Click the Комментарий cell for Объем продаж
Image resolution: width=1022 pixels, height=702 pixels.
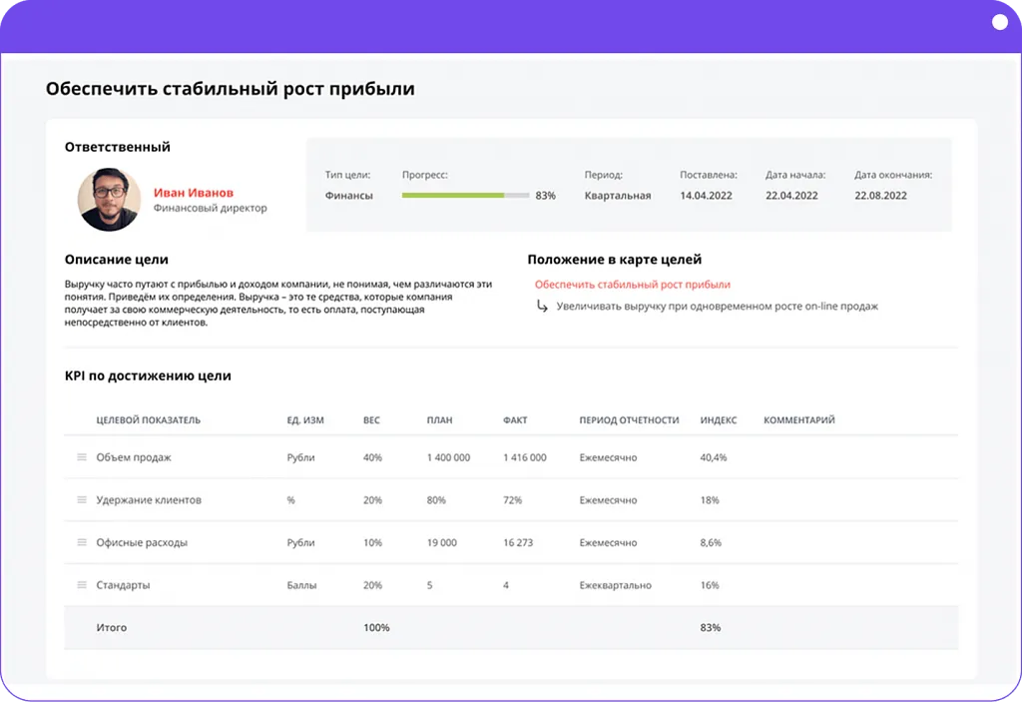coord(848,457)
